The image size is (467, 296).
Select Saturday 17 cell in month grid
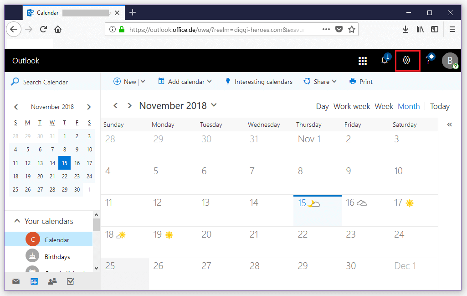point(414,210)
